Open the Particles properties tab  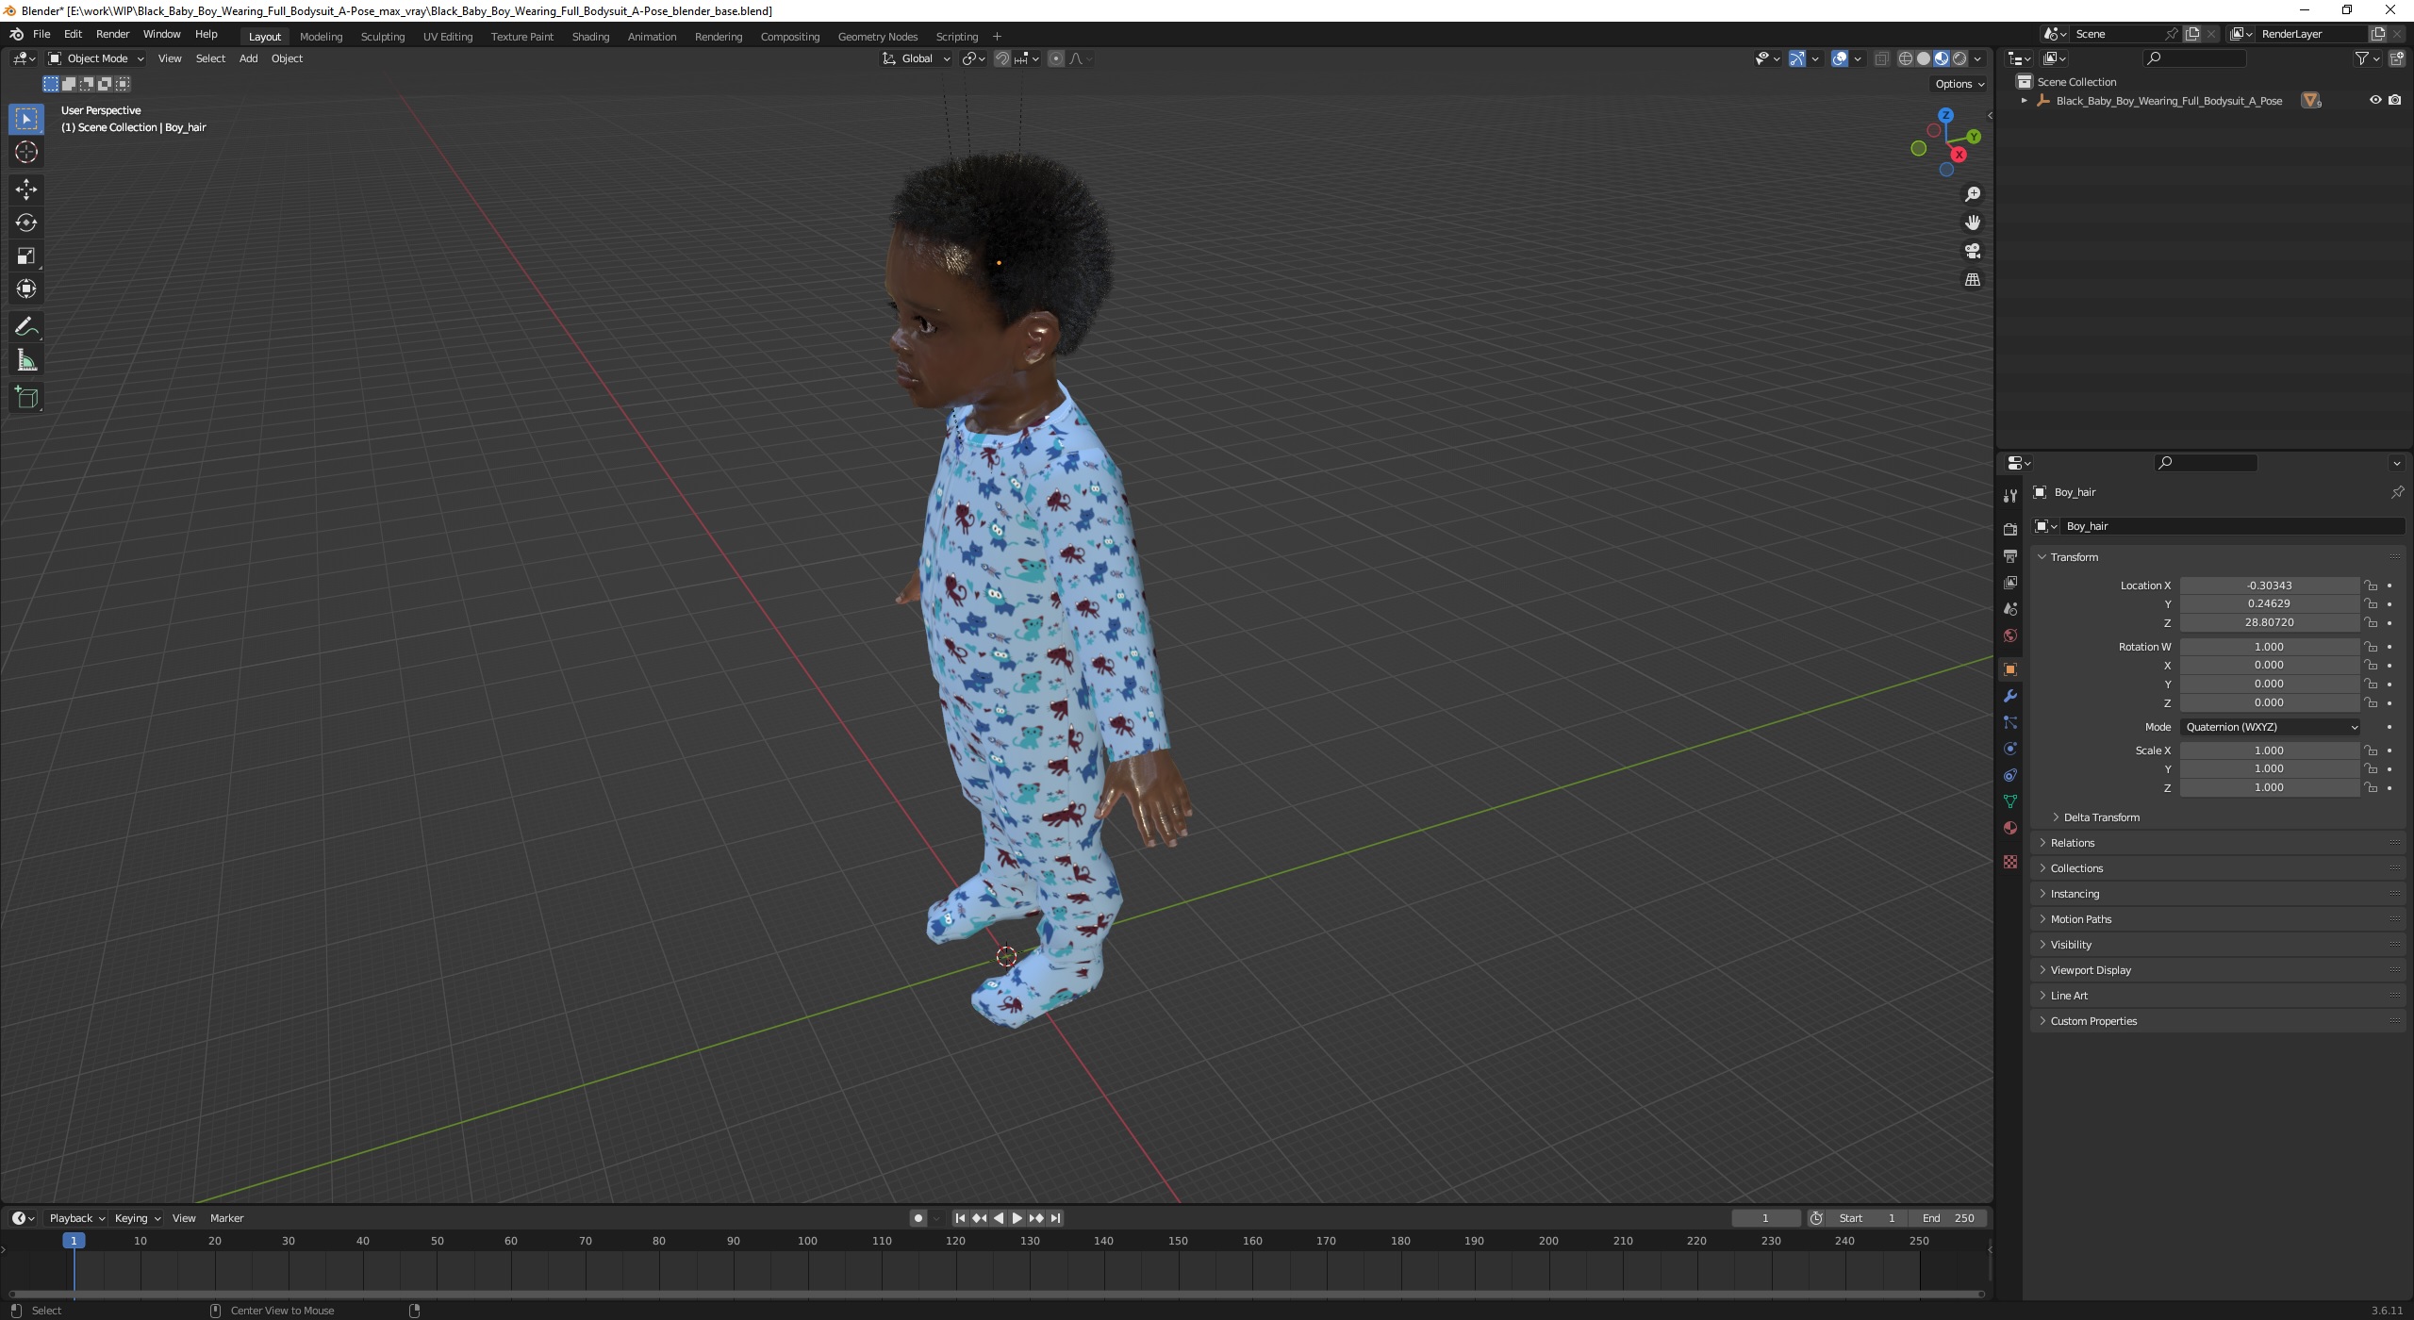click(2009, 722)
